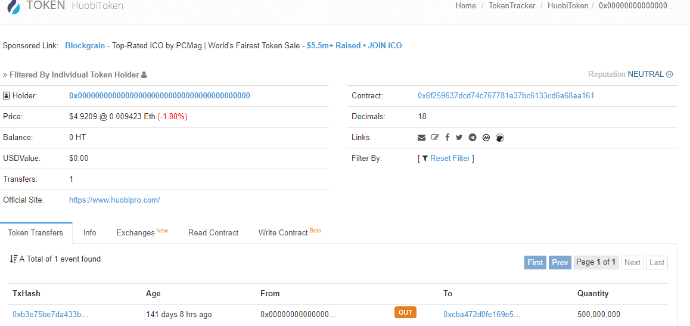The image size is (690, 326).
Task: Open the Twitter bird icon link
Action: click(x=459, y=137)
